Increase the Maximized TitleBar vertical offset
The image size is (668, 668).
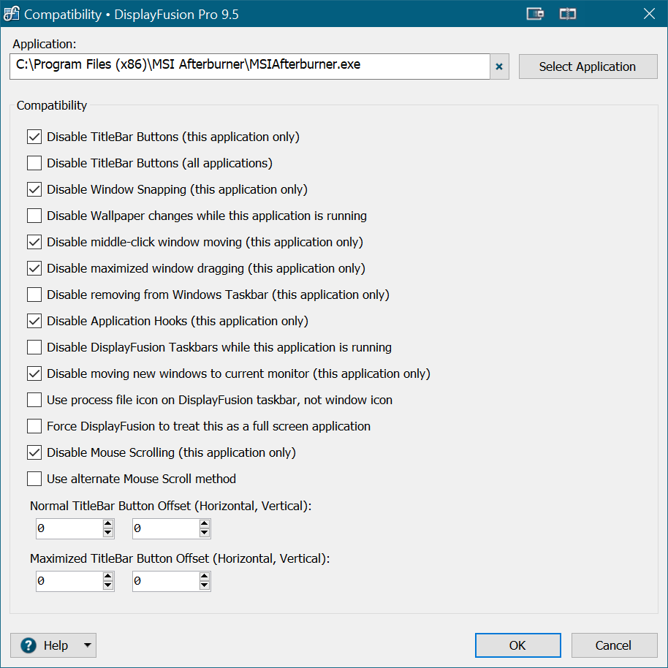tap(205, 577)
